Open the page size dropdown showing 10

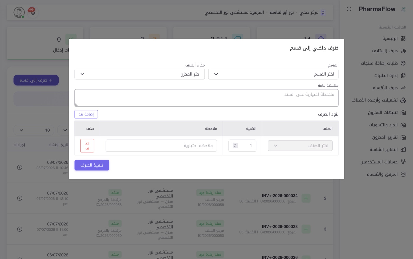click(34, 130)
